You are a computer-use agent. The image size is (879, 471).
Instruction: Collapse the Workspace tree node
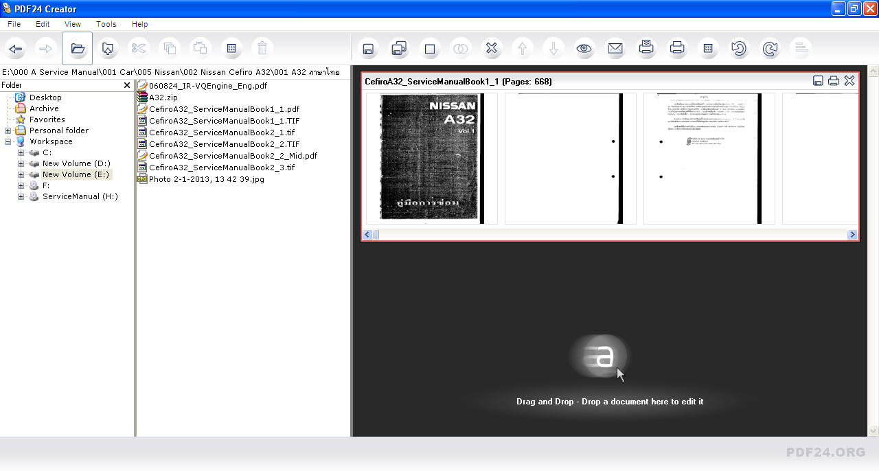(8, 141)
